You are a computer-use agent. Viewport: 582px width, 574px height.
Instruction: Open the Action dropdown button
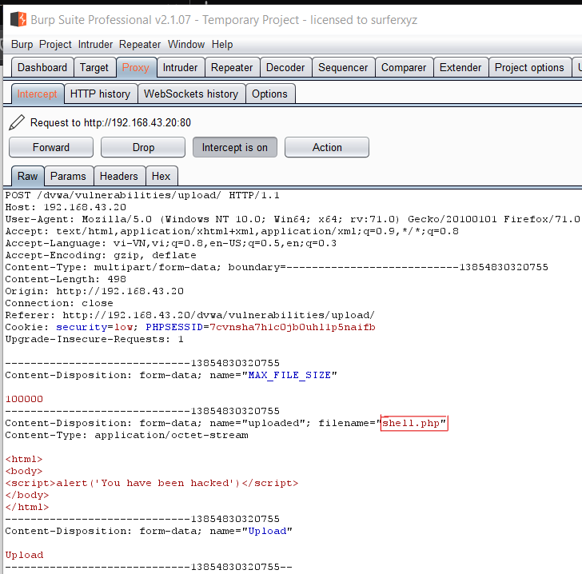tap(327, 147)
